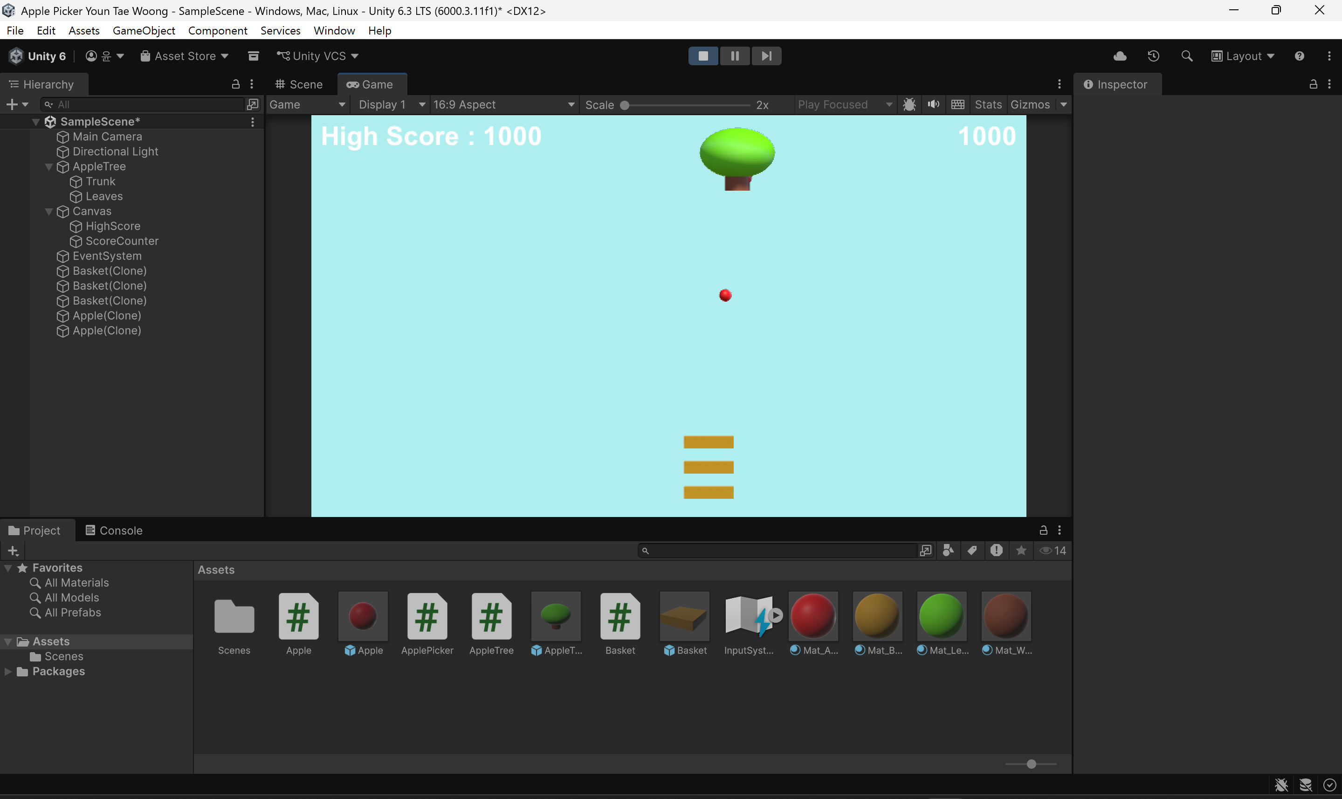Switch to the Scene tab
The height and width of the screenshot is (799, 1342).
(x=299, y=84)
